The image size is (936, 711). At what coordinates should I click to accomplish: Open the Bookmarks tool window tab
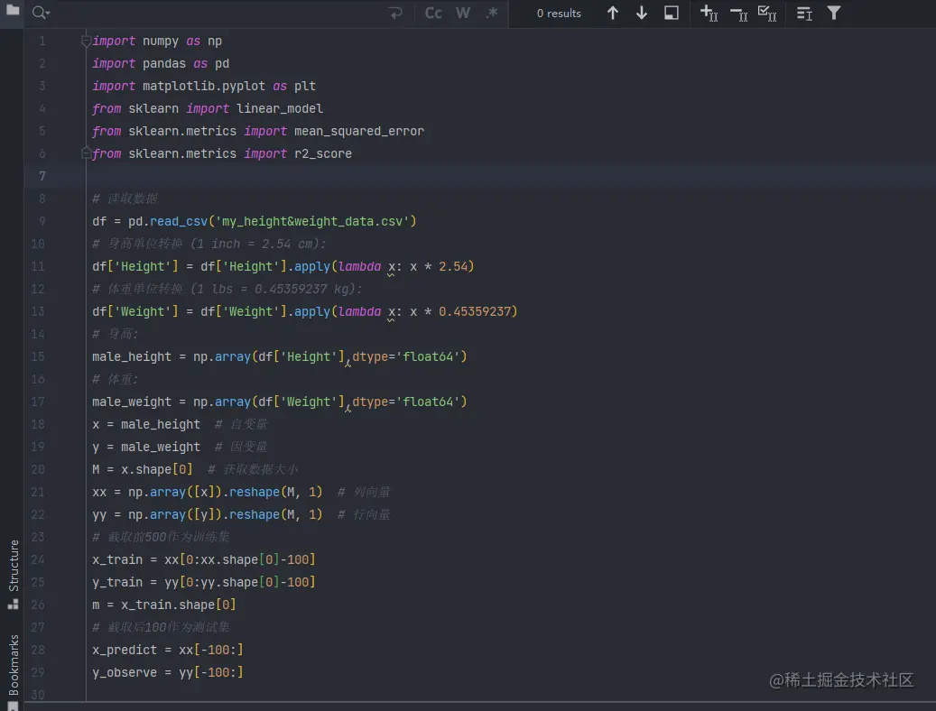coord(14,670)
